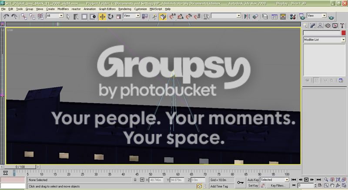The image size is (348, 190).
Task: Click the Set Key button
Action: [x=253, y=185]
